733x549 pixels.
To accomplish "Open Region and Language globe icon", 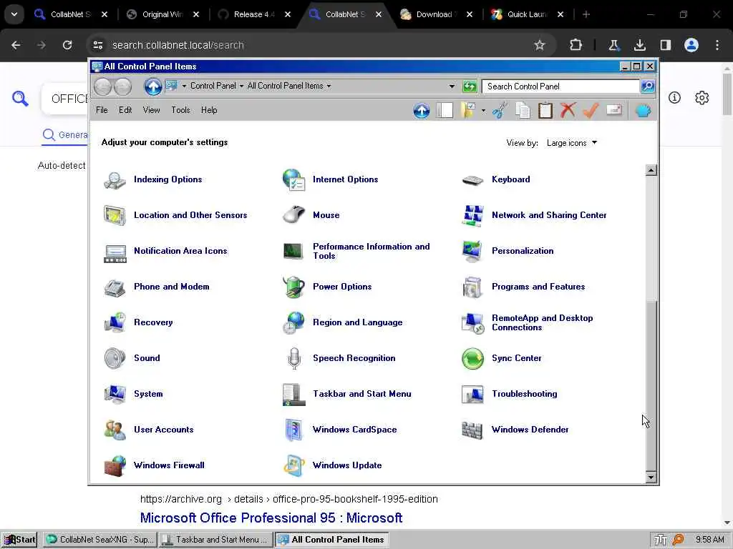I will pyautogui.click(x=293, y=322).
